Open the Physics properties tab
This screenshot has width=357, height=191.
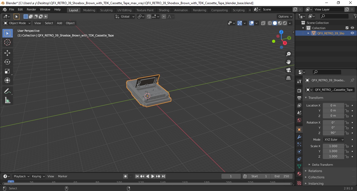click(x=299, y=152)
